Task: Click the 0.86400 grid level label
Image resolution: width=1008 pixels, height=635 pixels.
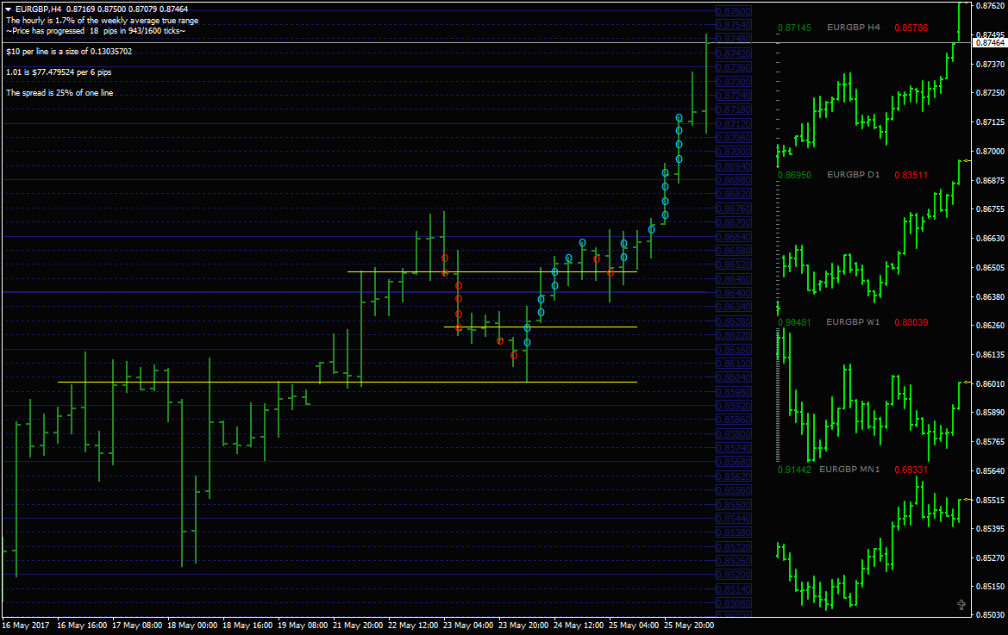Action: pos(734,293)
